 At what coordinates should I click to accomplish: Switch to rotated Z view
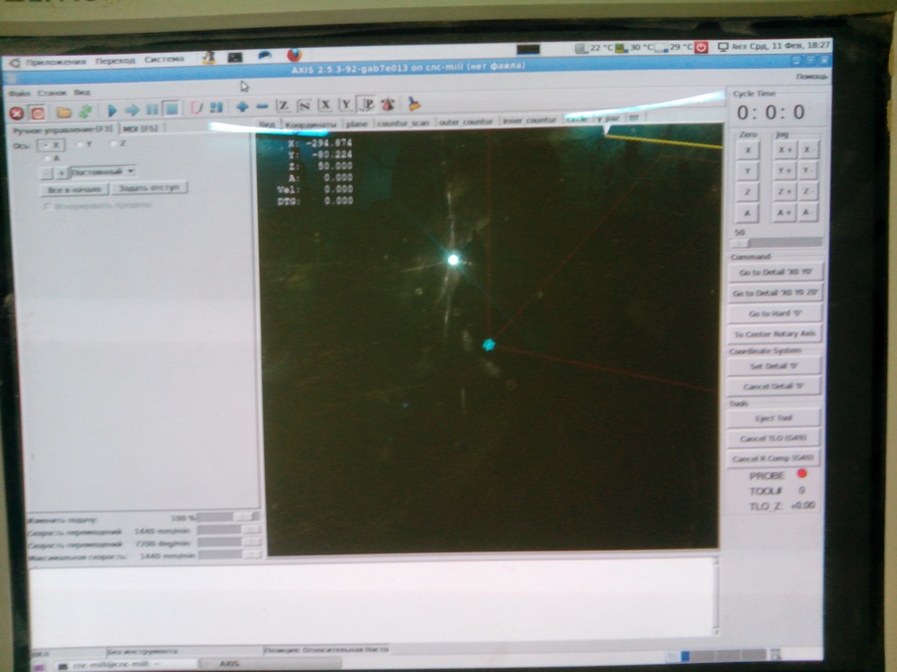coord(304,106)
